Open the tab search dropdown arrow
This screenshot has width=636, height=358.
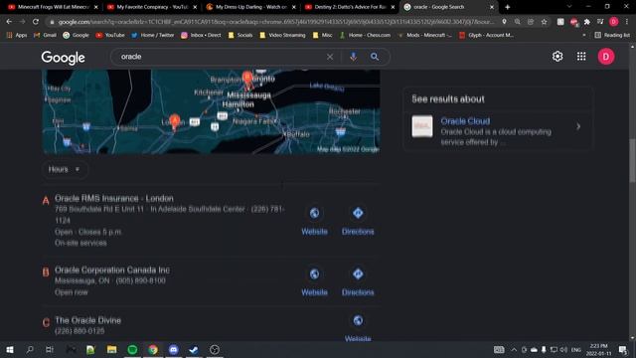569,7
